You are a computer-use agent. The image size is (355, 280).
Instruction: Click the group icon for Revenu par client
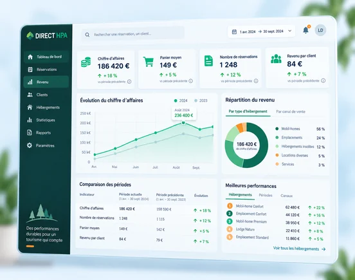pyautogui.click(x=276, y=59)
